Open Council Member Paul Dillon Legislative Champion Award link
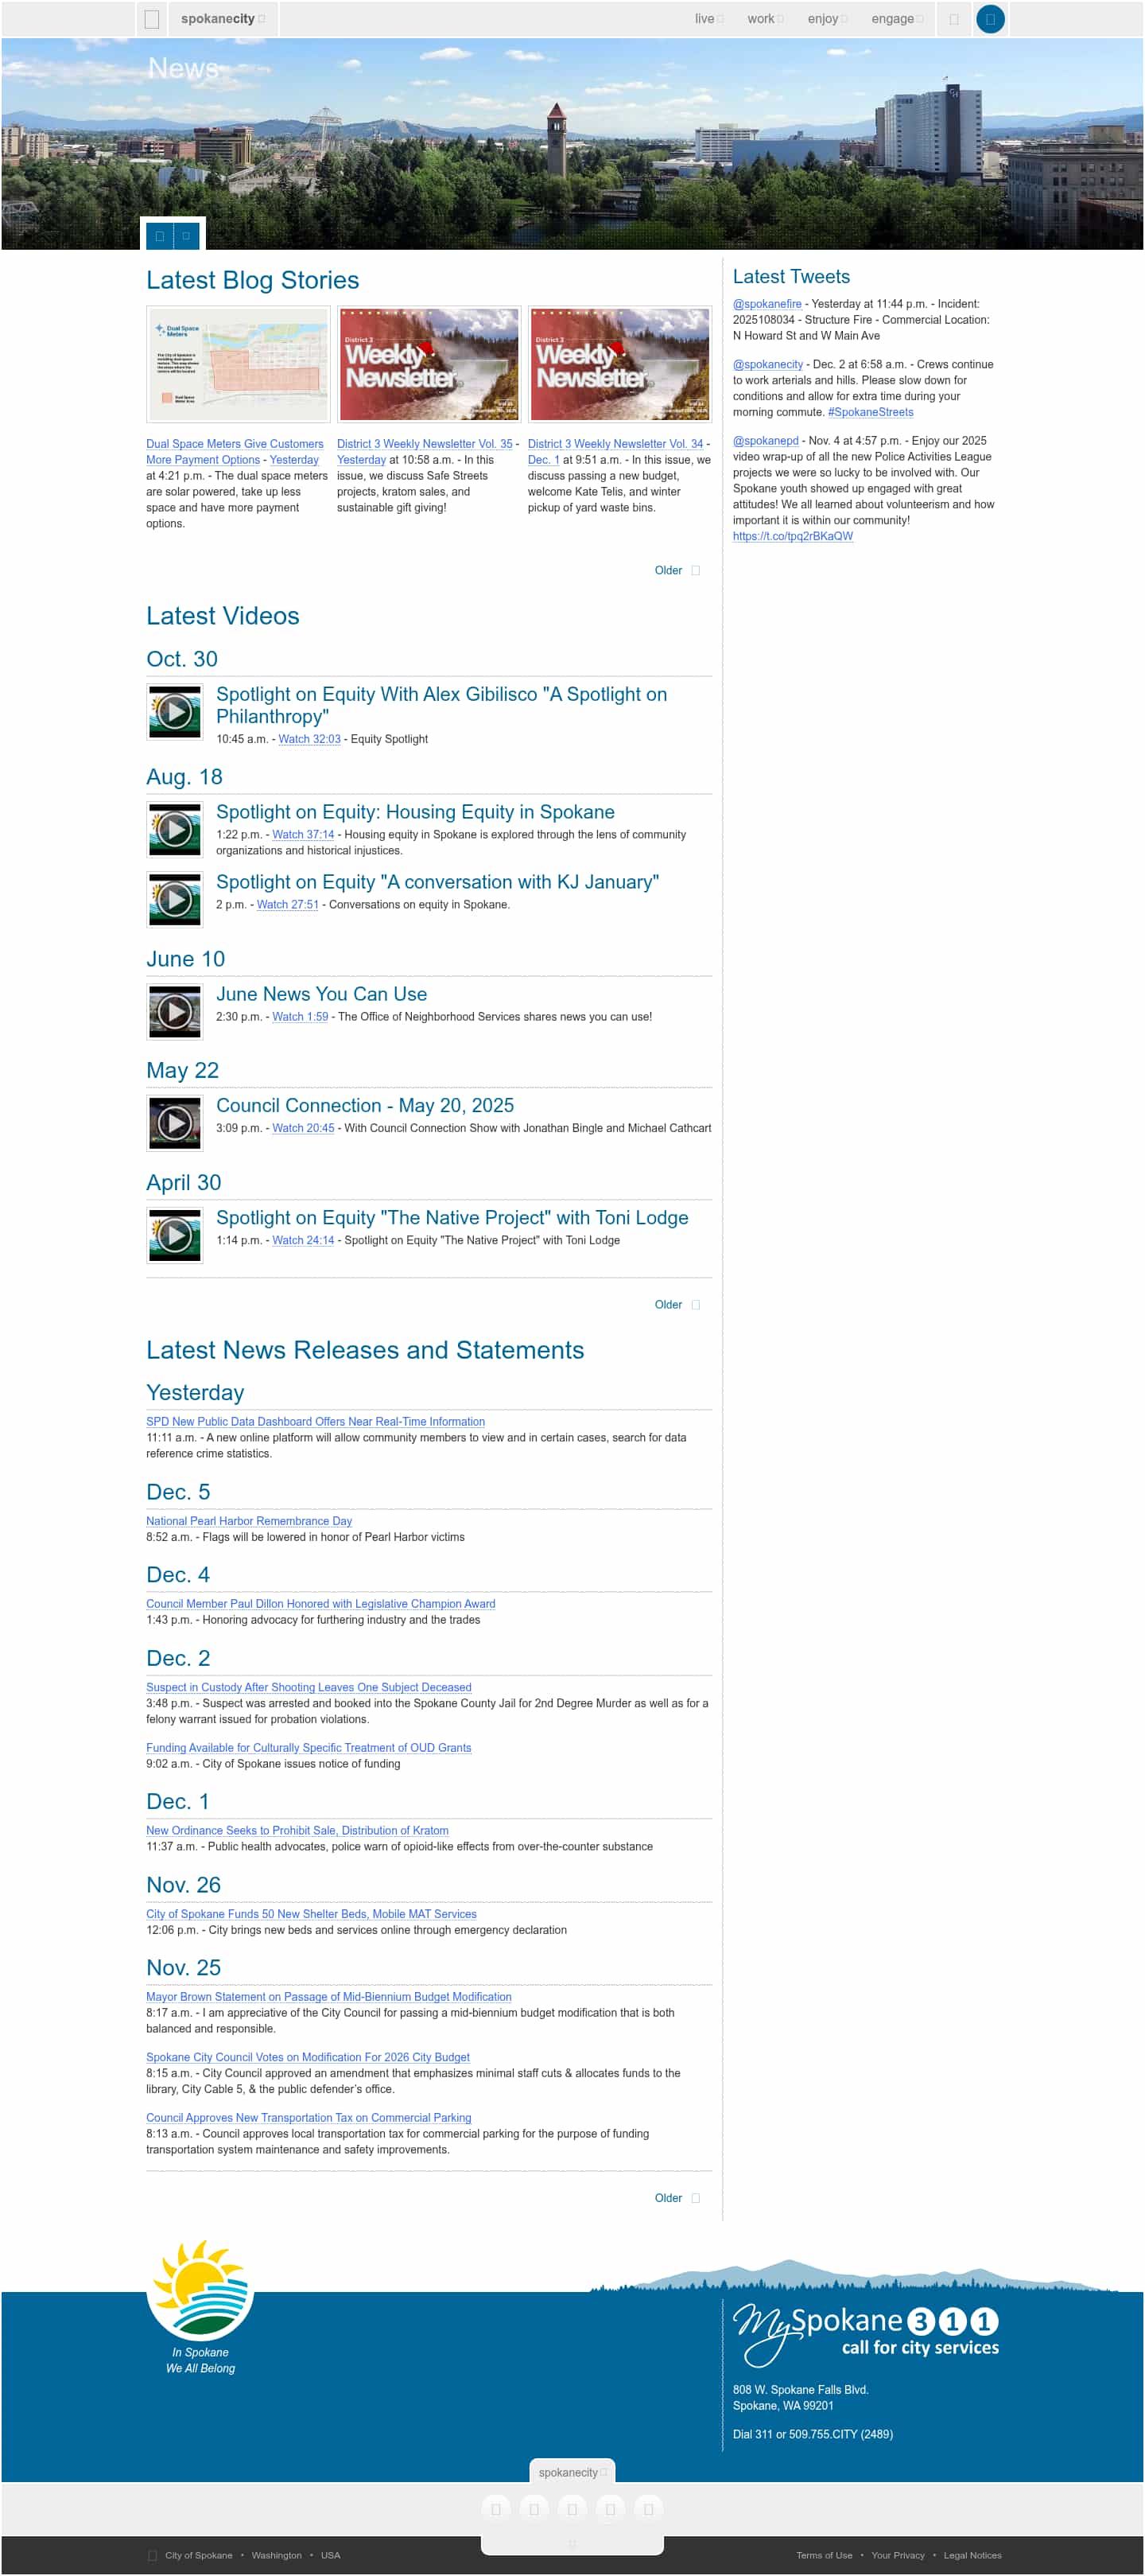The height and width of the screenshot is (2576, 1145). point(320,1604)
